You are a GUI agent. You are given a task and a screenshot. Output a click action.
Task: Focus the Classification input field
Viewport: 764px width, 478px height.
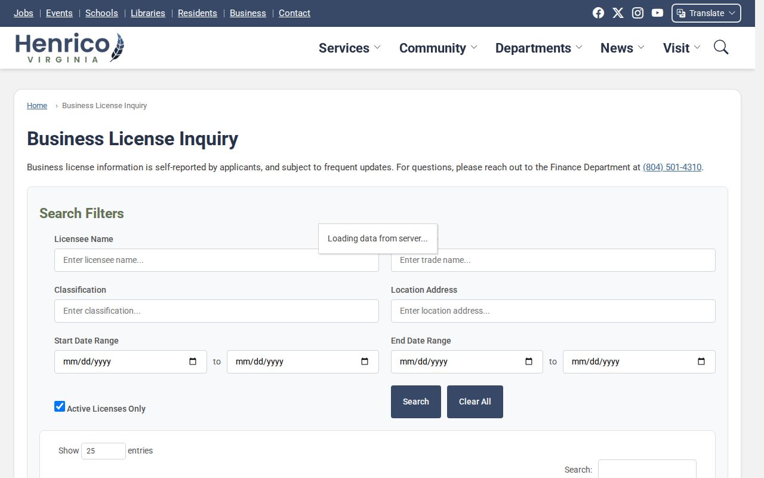217,311
